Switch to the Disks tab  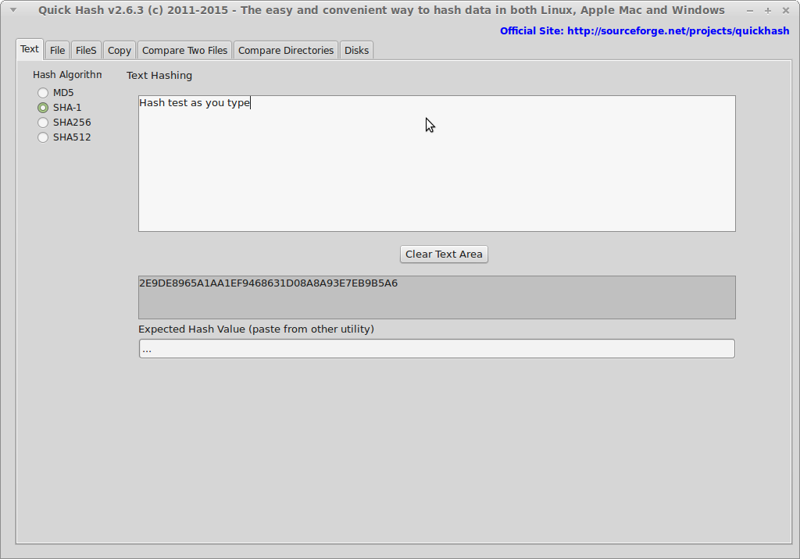click(x=356, y=49)
